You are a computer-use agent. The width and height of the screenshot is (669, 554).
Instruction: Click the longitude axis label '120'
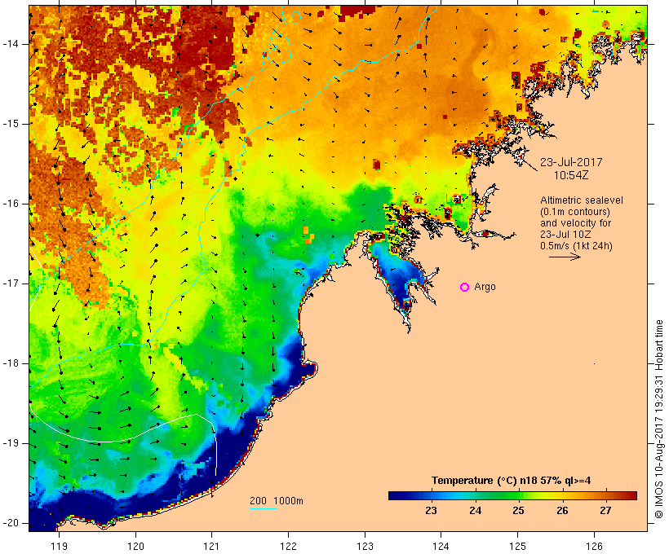[135, 547]
